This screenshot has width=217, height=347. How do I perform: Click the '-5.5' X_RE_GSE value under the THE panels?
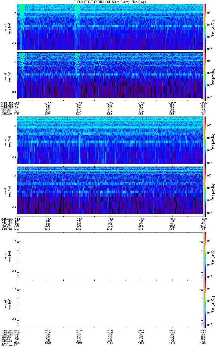(203, 331)
